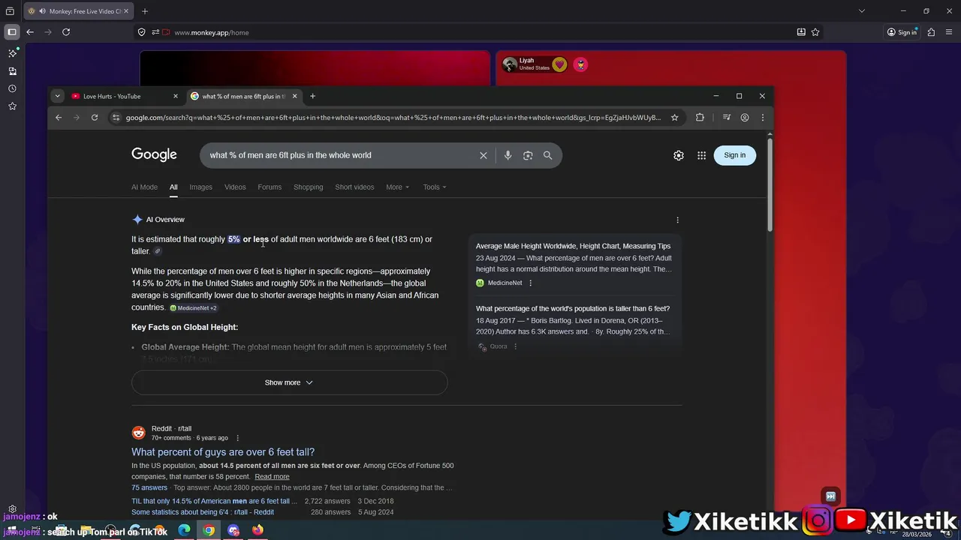Expand the MedicineNet +2 sources chip
The image size is (961, 540).
coord(194,308)
